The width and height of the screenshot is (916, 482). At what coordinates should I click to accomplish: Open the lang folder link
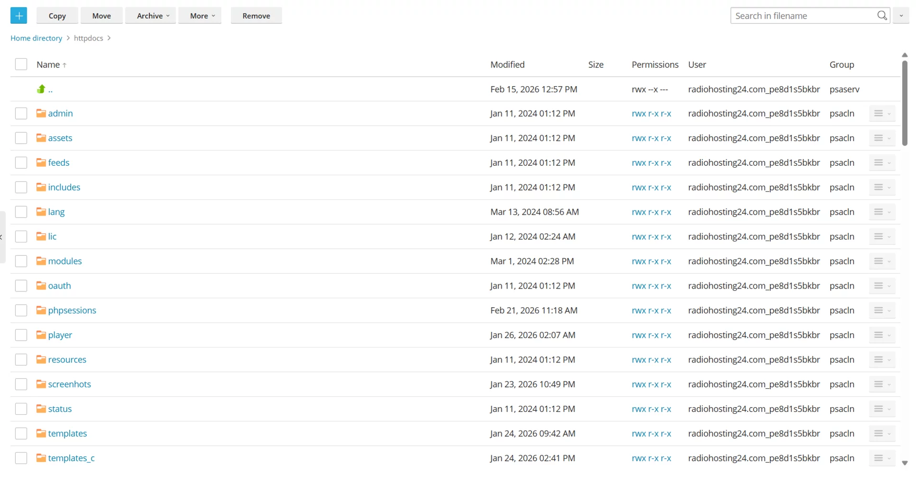pos(56,211)
